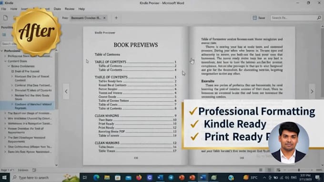The width and height of the screenshot is (324, 182).
Task: Go to next page with the right arrow
Action: click(312, 92)
